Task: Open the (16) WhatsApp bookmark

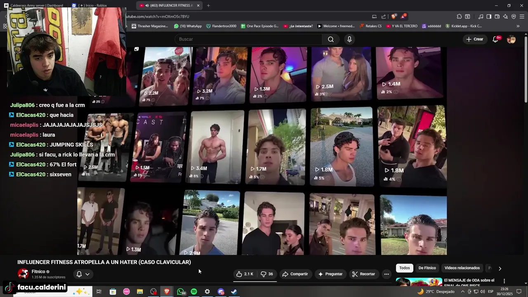Action: pos(188,26)
